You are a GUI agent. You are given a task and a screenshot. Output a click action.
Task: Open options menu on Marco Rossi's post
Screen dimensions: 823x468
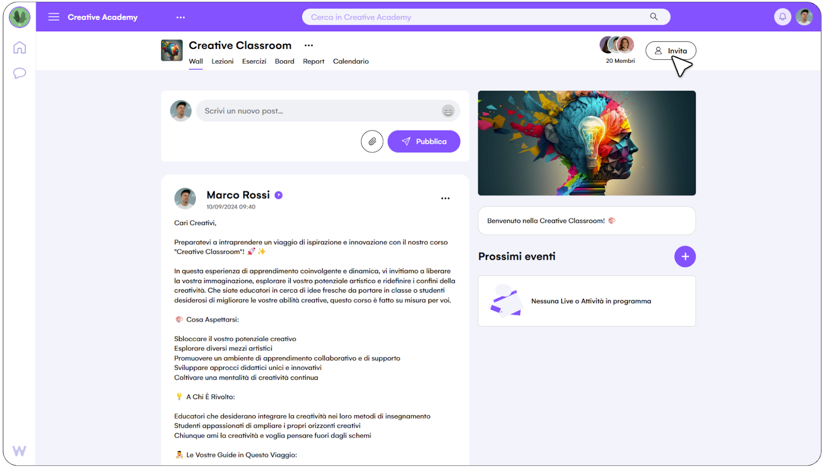(445, 198)
